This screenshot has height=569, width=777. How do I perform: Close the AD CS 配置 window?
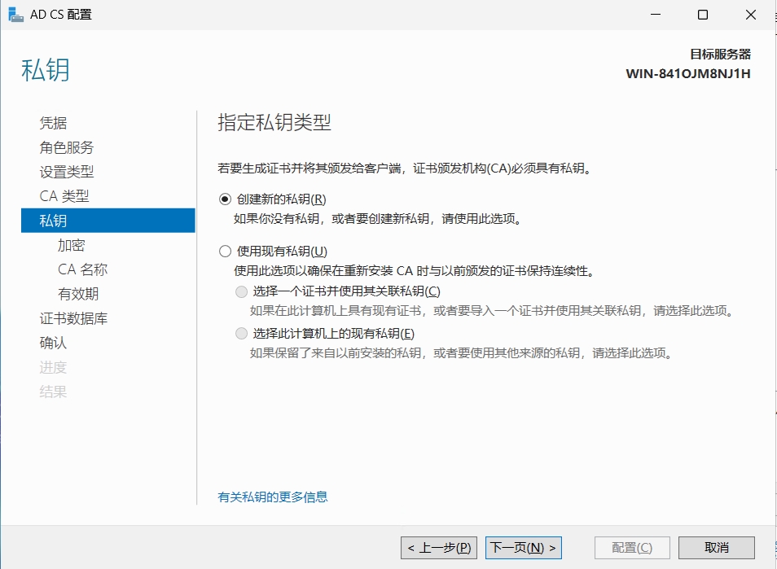[751, 15]
